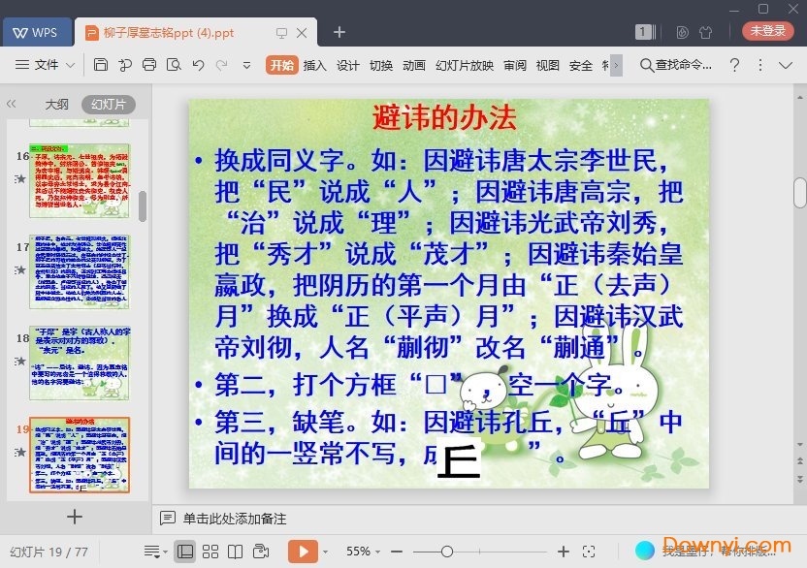Screen dimensions: 807x568
Task: Expand the 文件 menu dropdown
Action: coord(46,65)
